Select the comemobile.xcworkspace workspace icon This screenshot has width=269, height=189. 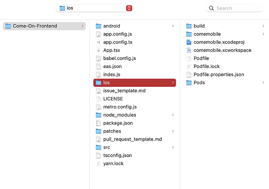click(x=189, y=50)
